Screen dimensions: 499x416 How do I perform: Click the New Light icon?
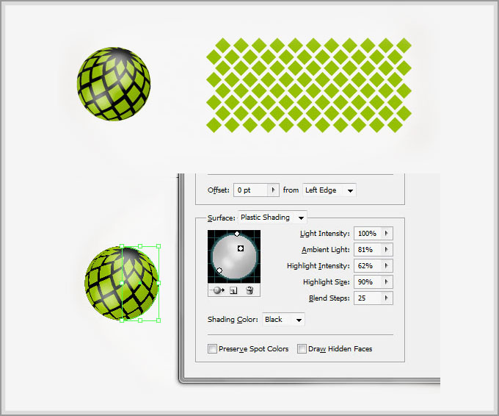[233, 291]
